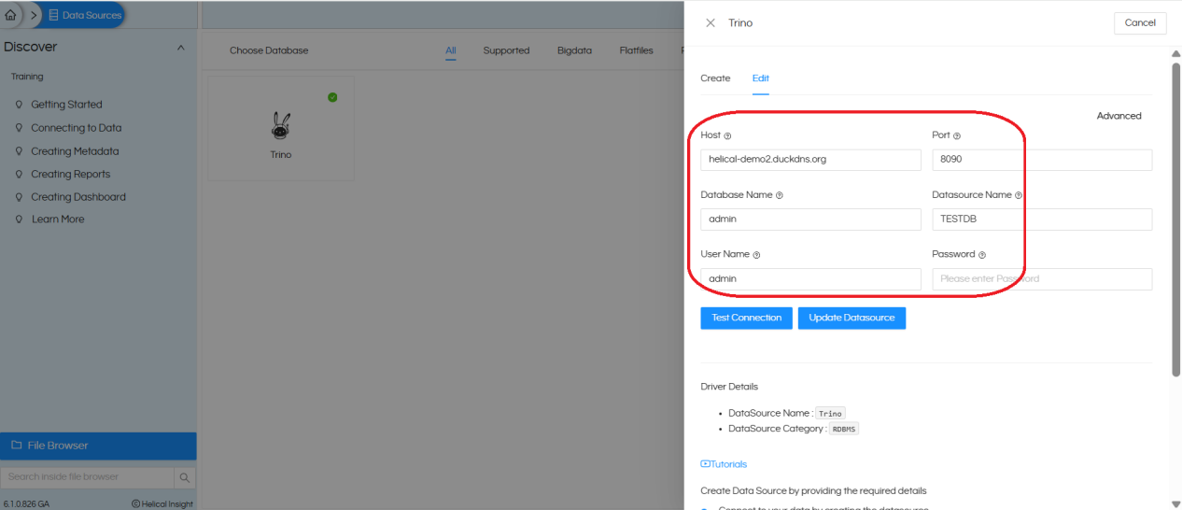Select the Bigdata database tab
Viewport: 1182px width, 510px height.
click(x=575, y=51)
